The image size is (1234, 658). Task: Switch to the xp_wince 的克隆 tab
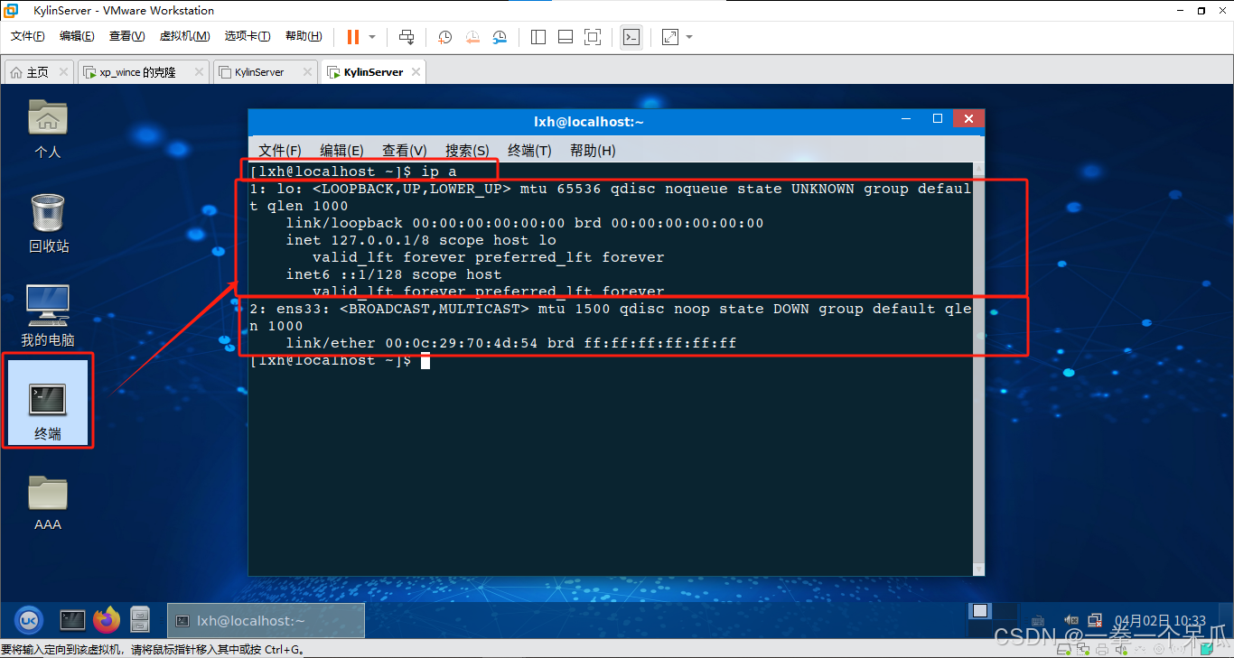tap(137, 72)
